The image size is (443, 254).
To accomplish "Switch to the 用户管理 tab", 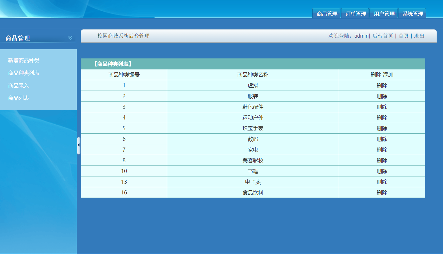I will (384, 14).
